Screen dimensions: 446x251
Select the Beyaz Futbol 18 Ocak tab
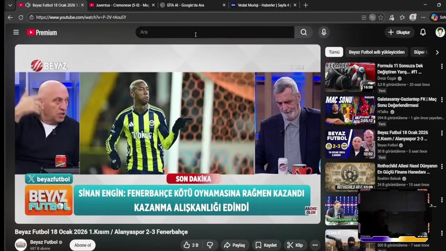point(51,5)
